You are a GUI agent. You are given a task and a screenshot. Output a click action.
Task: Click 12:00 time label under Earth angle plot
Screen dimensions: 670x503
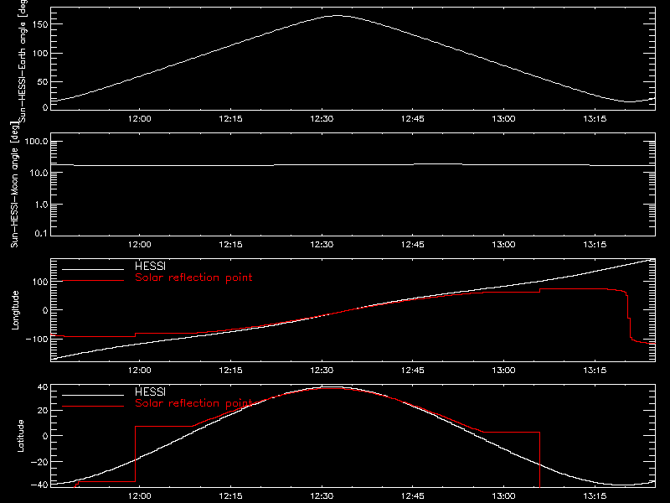coord(139,119)
